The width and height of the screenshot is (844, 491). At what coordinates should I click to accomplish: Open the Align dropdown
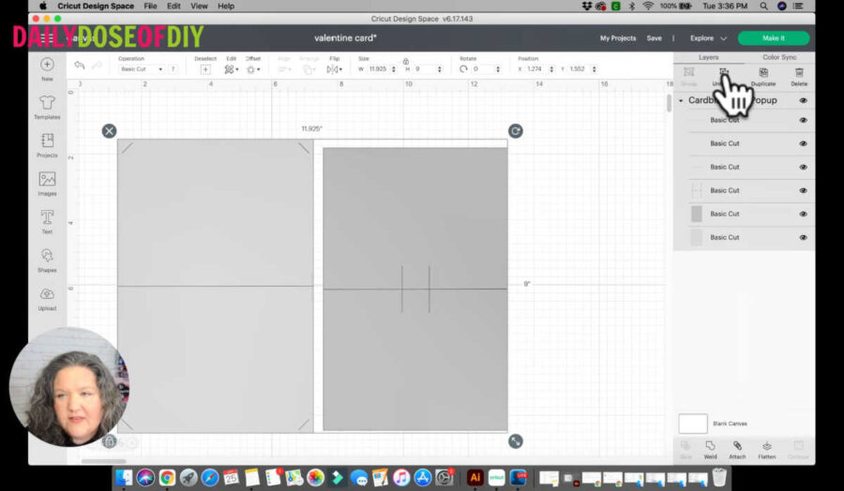(284, 69)
